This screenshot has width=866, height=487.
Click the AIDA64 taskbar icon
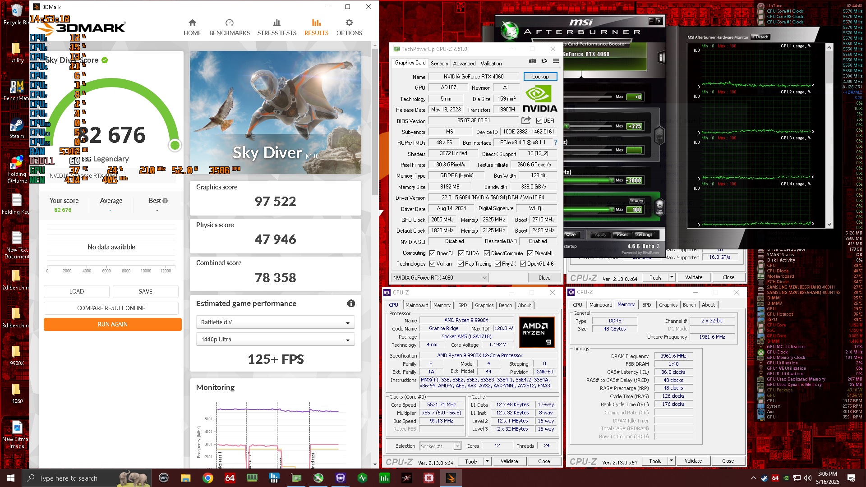pos(230,478)
